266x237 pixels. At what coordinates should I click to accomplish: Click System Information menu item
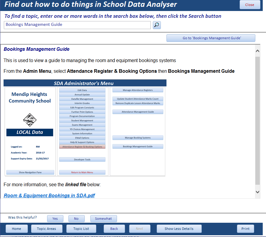82,134
